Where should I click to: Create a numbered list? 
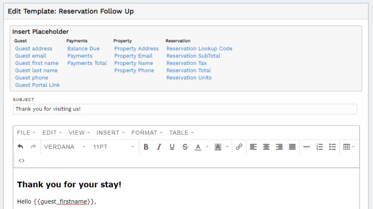[x=319, y=147]
